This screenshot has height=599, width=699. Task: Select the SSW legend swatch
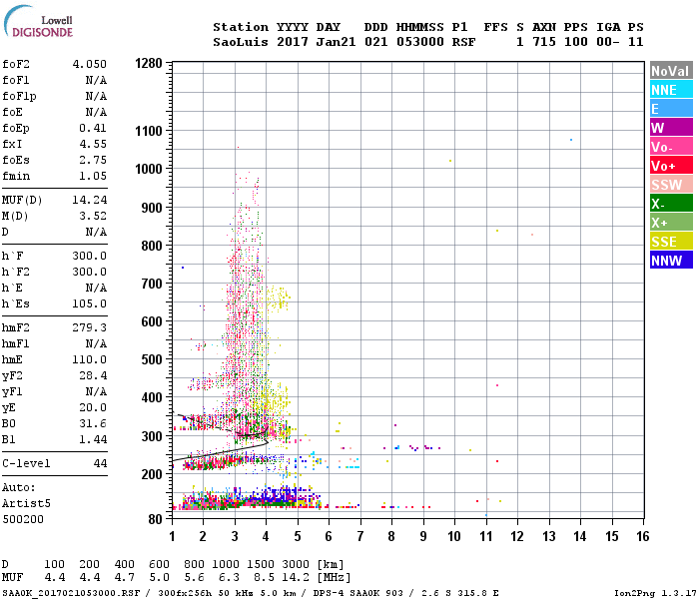pyautogui.click(x=671, y=184)
